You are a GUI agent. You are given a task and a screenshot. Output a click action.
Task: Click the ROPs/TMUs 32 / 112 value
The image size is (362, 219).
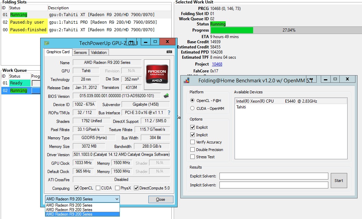[x=84, y=113]
